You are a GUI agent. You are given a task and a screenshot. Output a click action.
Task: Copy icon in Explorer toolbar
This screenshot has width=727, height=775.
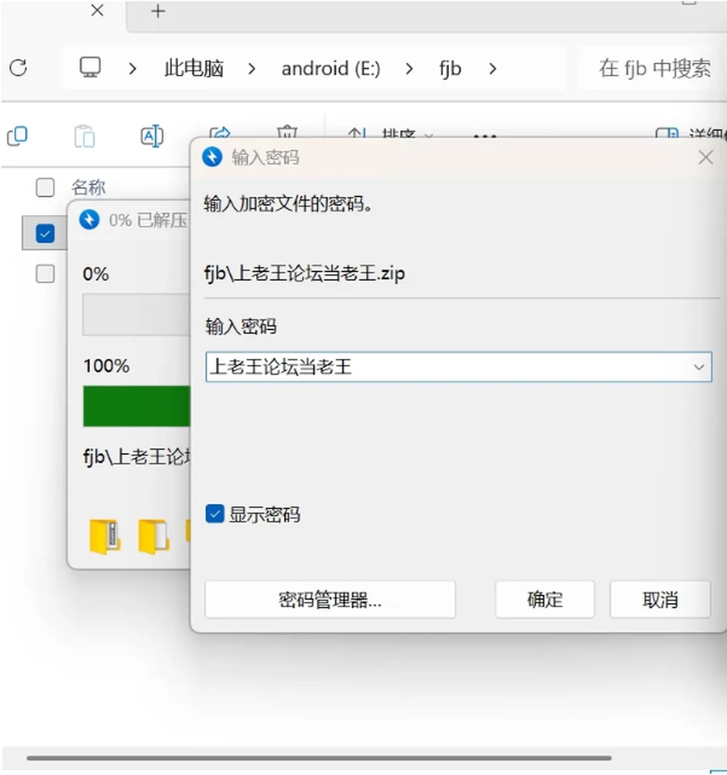pyautogui.click(x=17, y=136)
